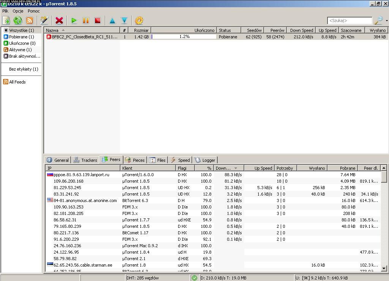The image size is (389, 281).
Task: Open the RSS Downloader toolbar icon
Action: click(x=30, y=21)
